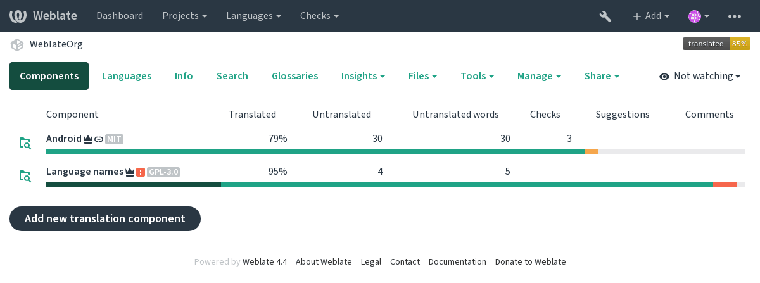Open the Documentation footer link
Screen dimensions: 760x283
457,261
